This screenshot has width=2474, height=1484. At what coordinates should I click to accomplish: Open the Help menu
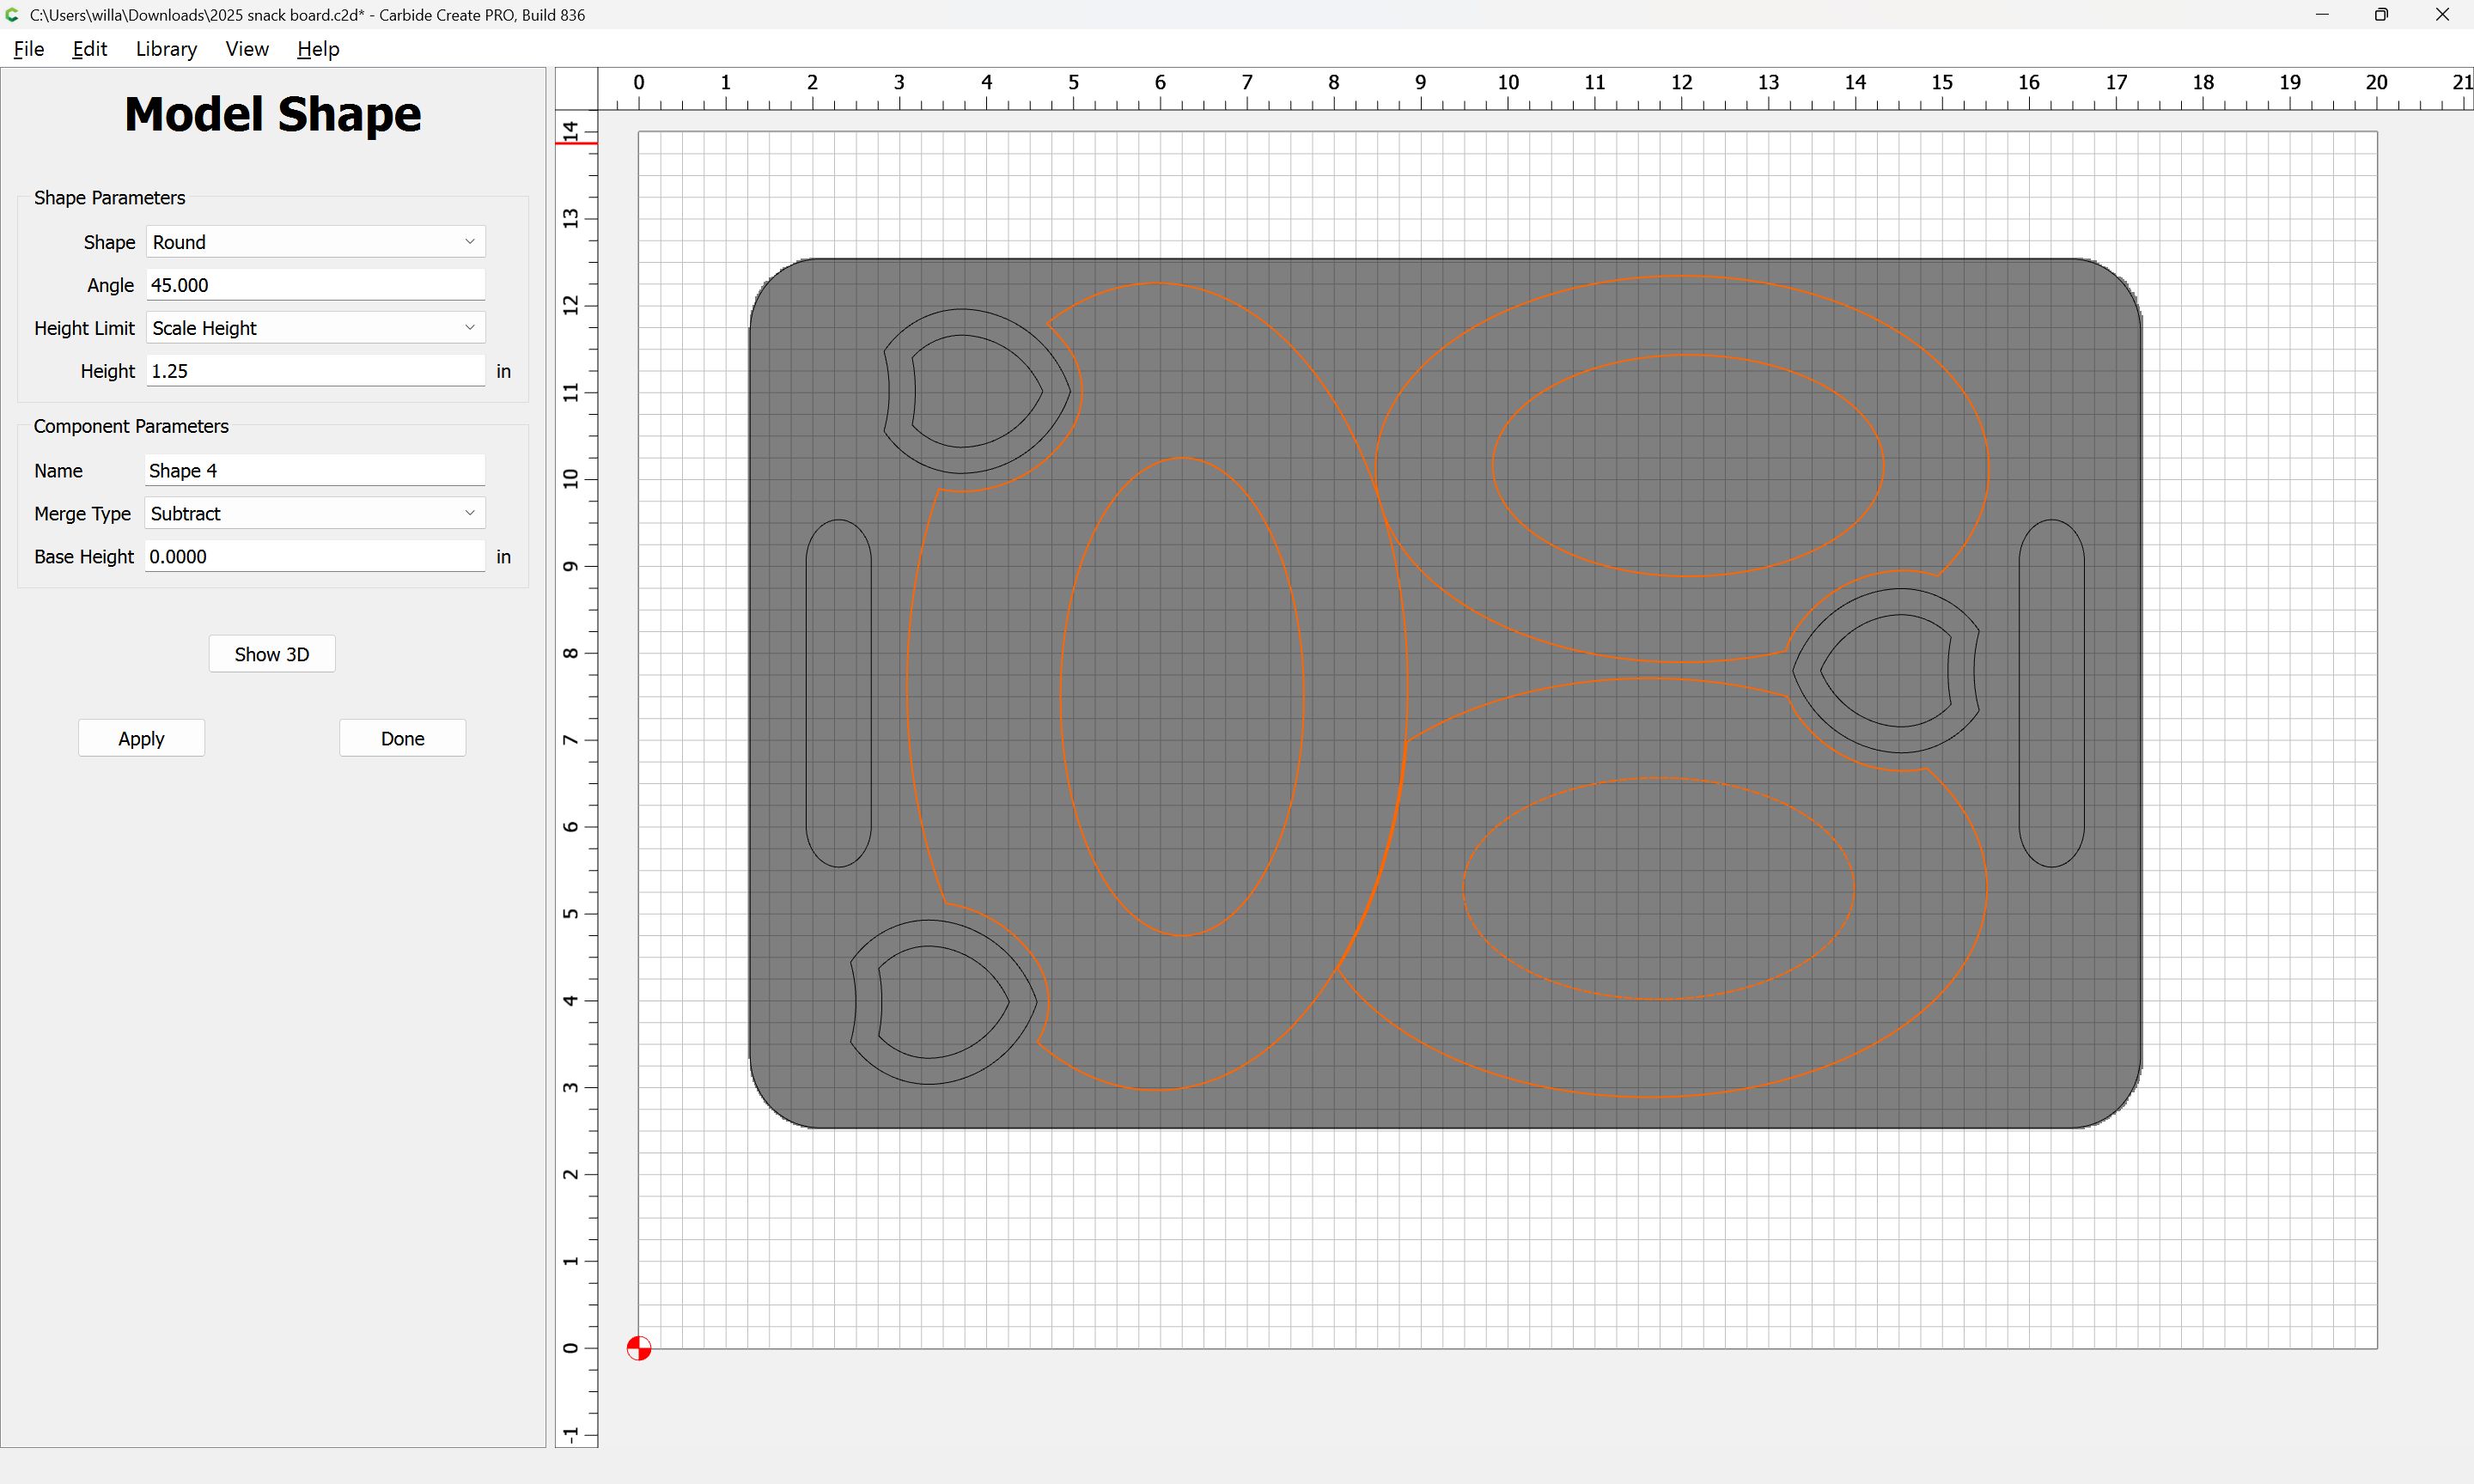tap(318, 49)
